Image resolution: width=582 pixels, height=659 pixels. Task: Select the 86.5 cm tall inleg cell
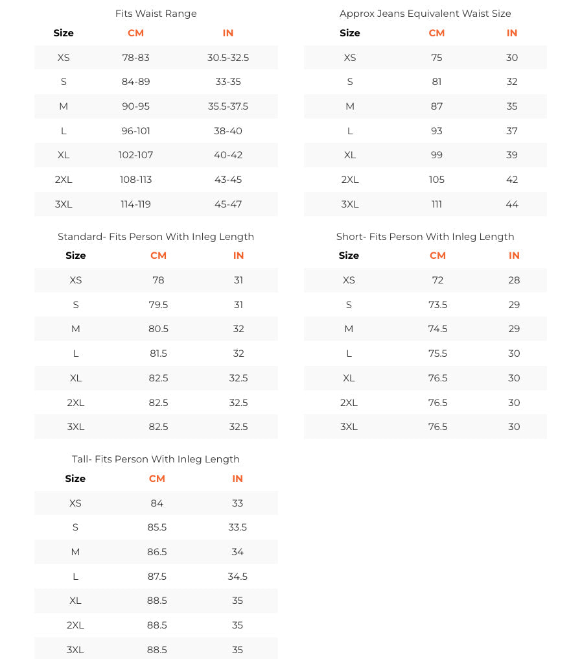[x=157, y=552]
